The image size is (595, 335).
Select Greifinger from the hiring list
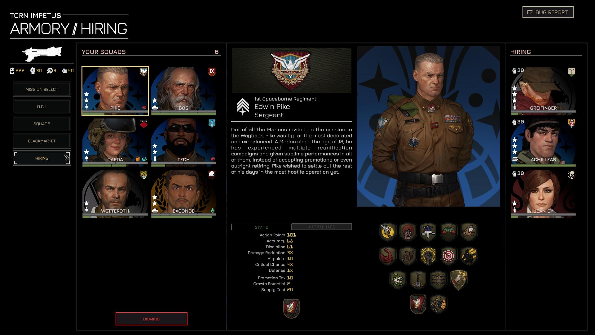pyautogui.click(x=543, y=90)
